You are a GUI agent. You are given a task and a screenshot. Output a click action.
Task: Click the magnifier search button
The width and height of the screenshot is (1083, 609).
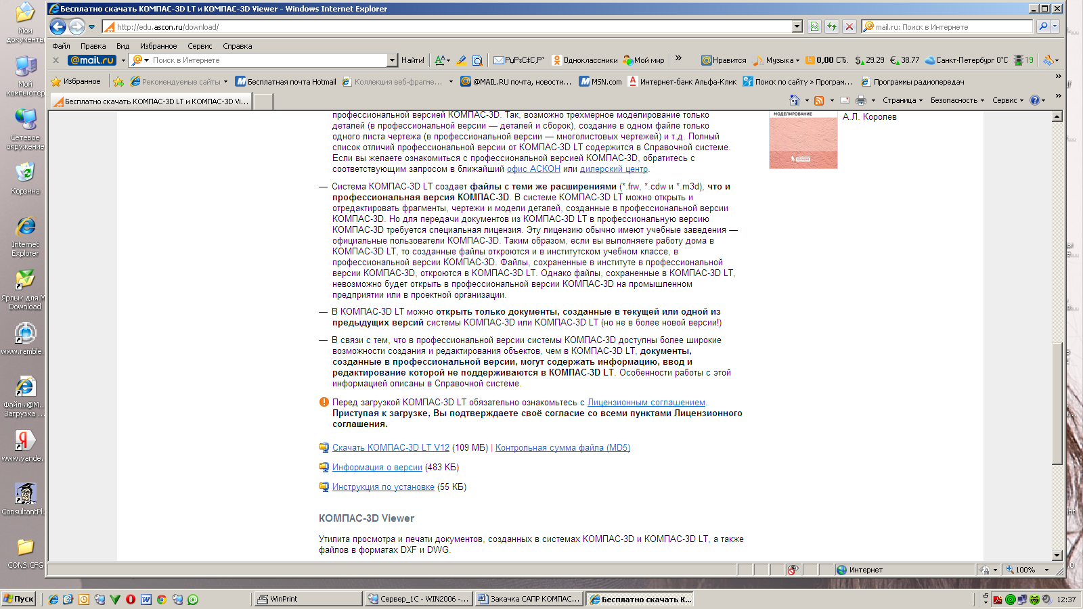[x=1043, y=26]
